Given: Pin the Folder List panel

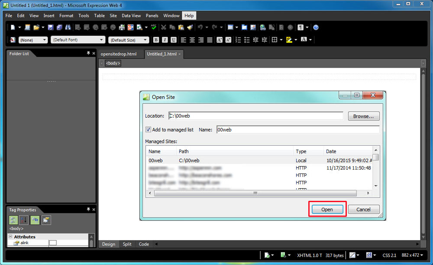Looking at the screenshot, I should pos(88,53).
